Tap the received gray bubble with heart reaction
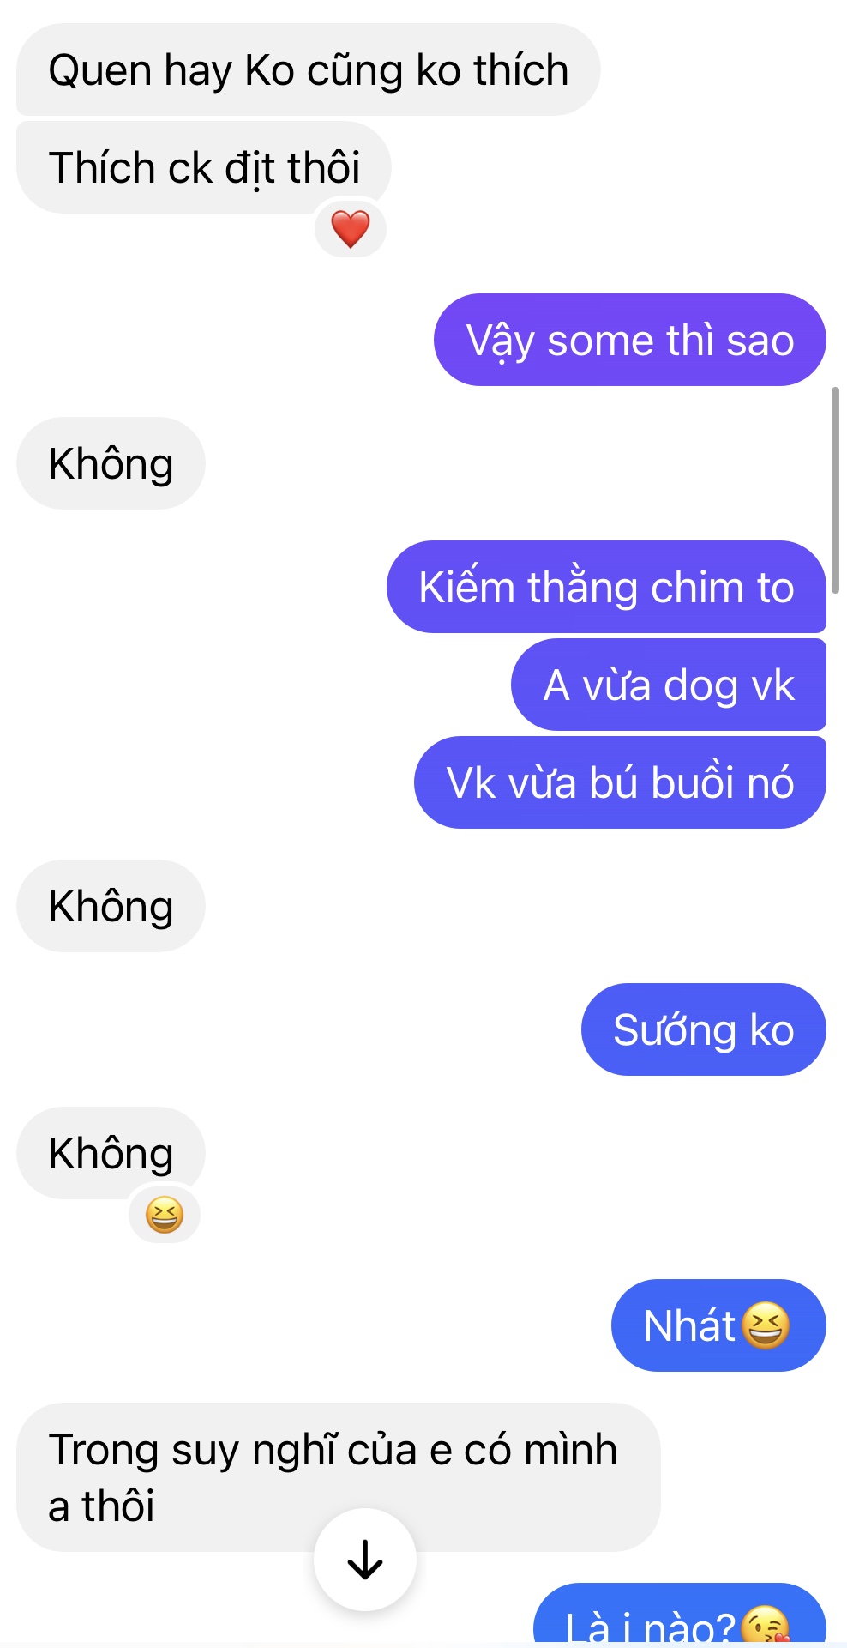Image resolution: width=847 pixels, height=1648 pixels. 204,167
